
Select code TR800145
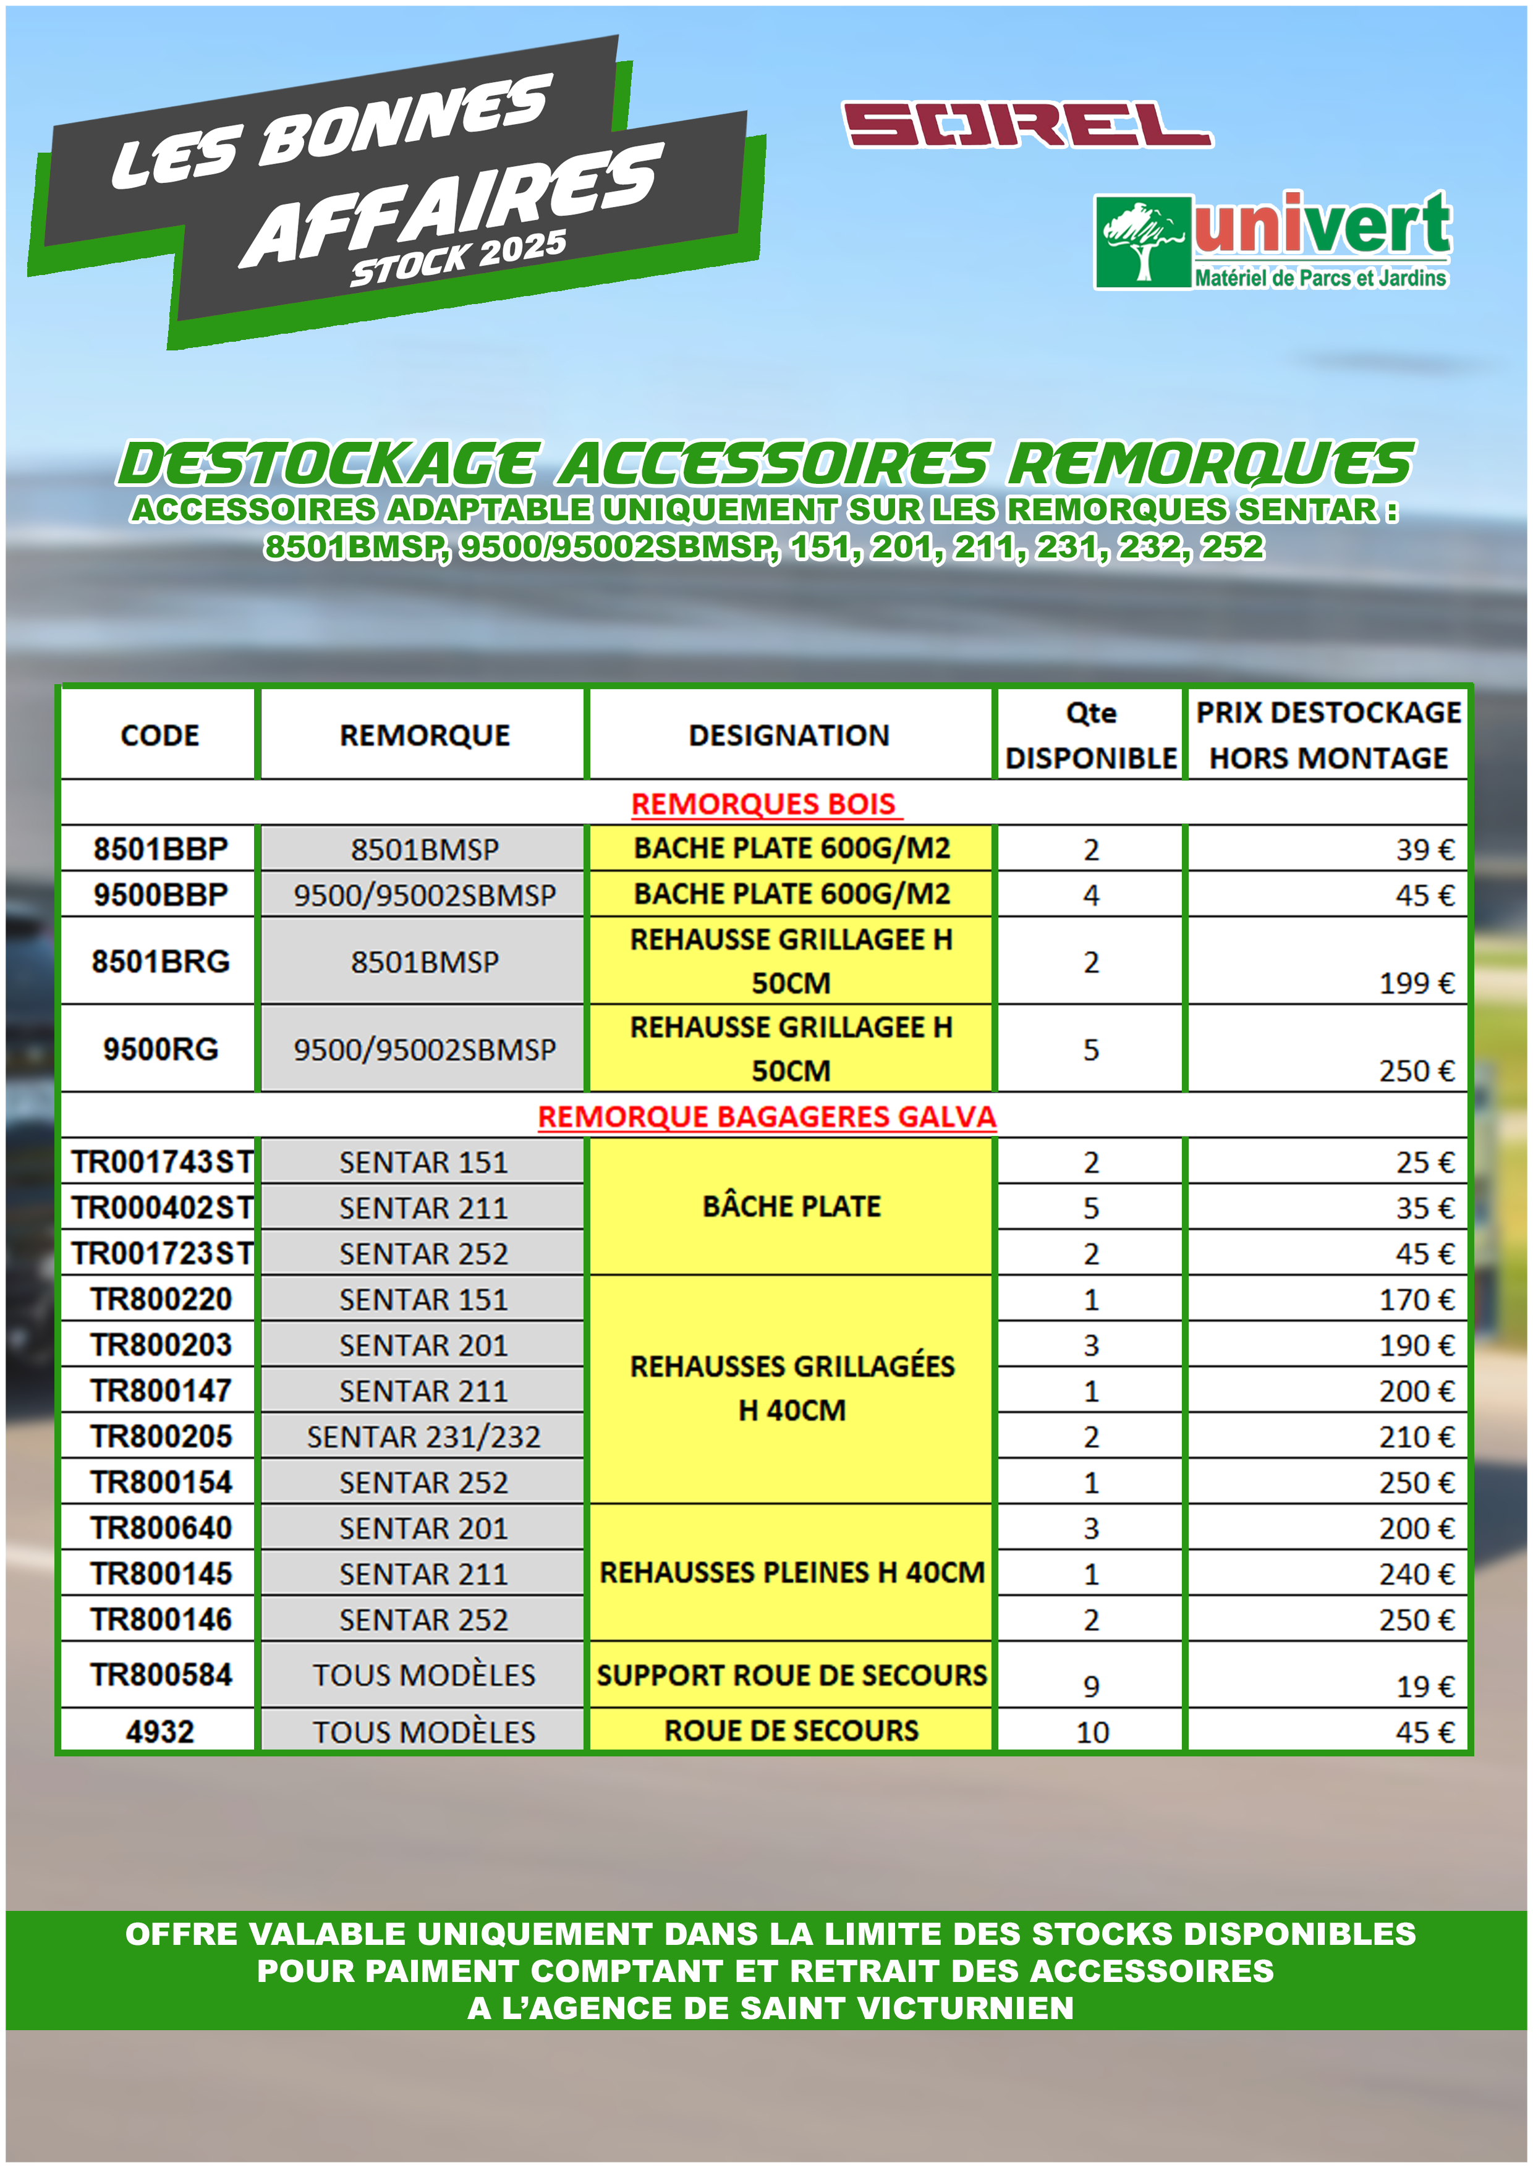coord(161,1574)
